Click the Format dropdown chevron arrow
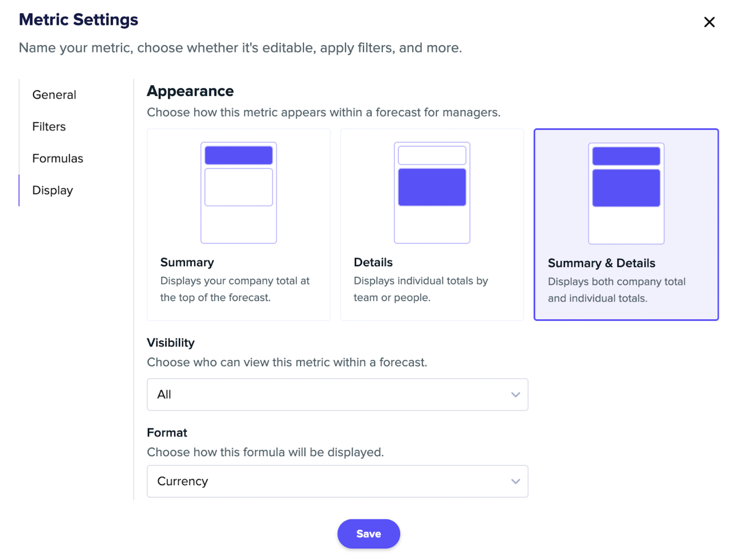This screenshot has height=559, width=743. (x=516, y=481)
